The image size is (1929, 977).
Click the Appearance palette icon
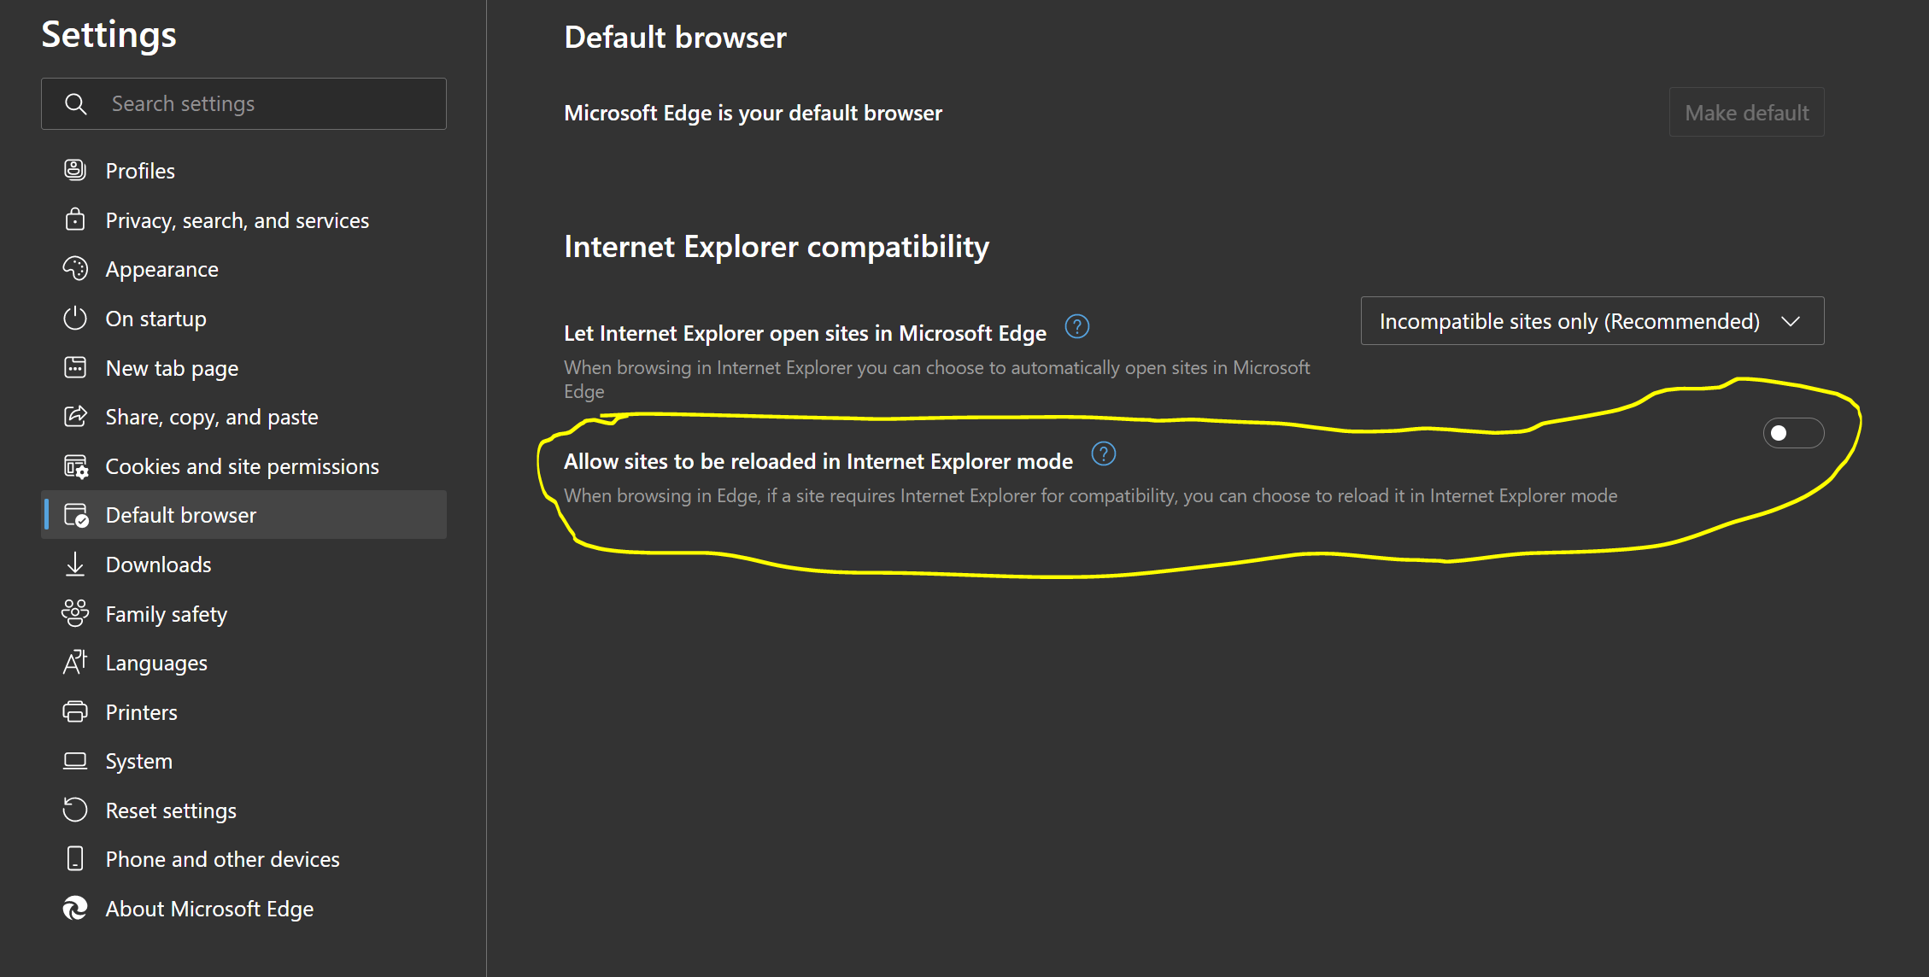(75, 269)
